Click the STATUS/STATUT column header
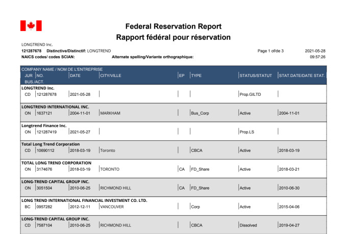This screenshot has width=347, height=234. pos(256,75)
